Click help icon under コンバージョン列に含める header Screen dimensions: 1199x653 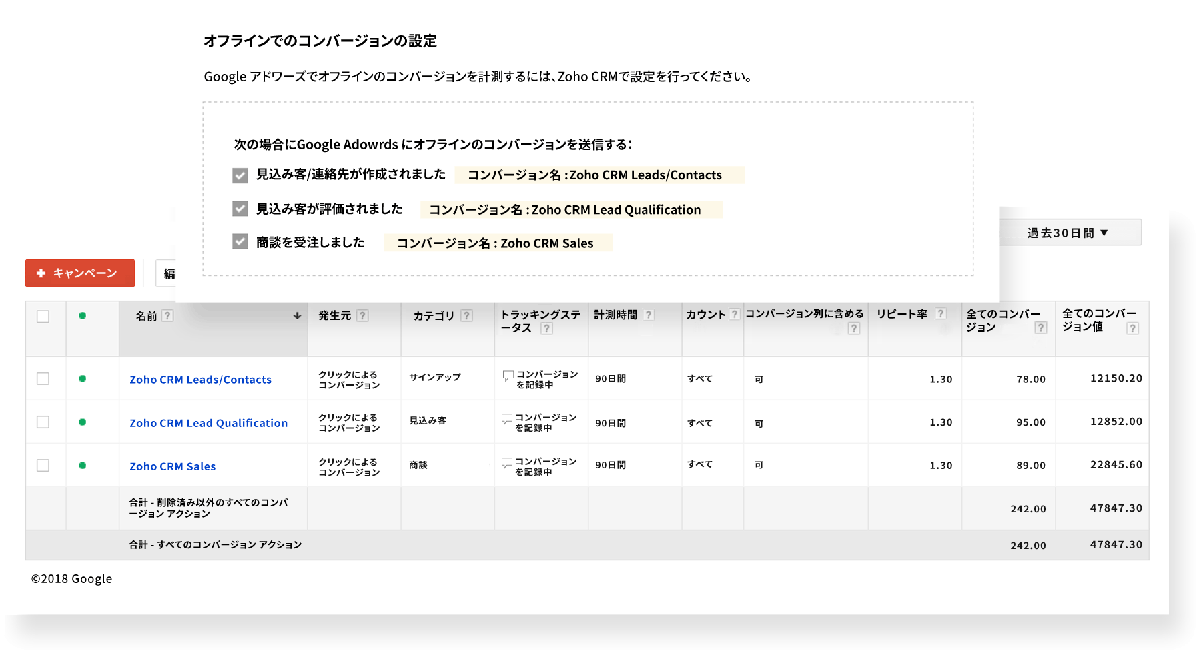click(x=854, y=328)
